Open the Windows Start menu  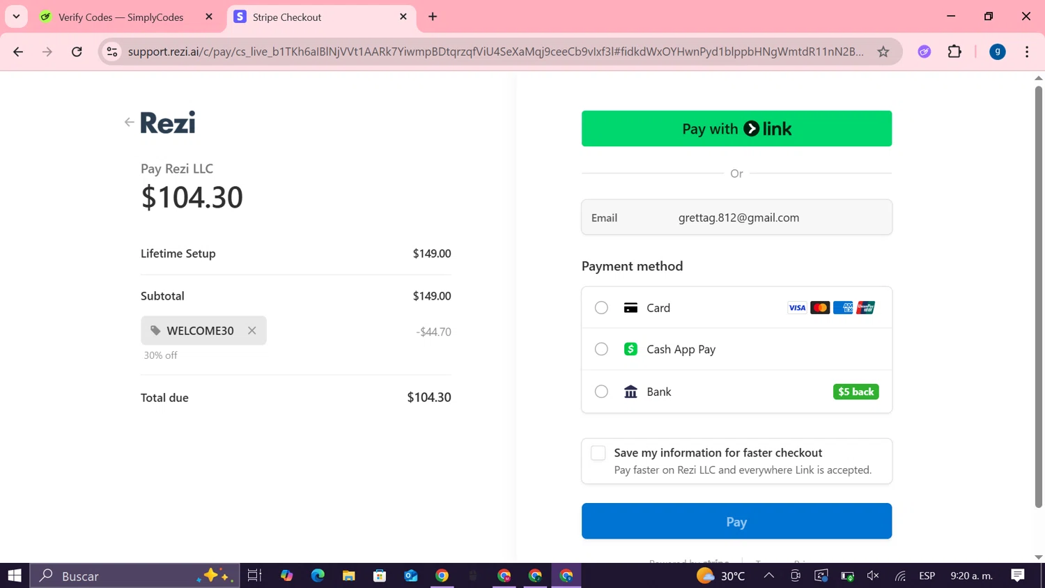(15, 575)
